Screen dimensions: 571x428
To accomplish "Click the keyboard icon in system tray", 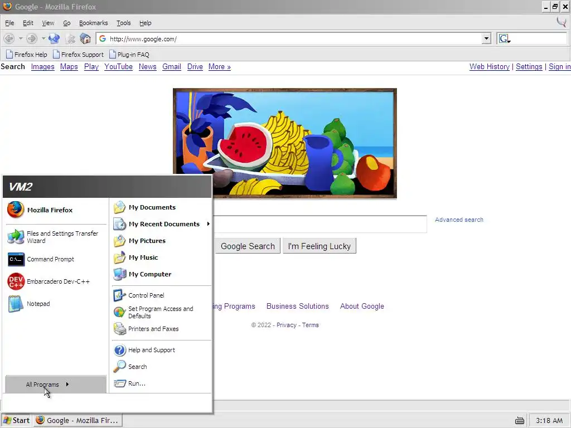I will (520, 421).
